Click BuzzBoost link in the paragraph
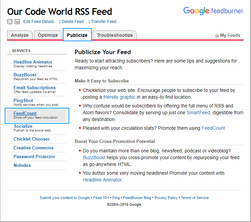Viewport: 251px width, 222px height. click(x=94, y=157)
